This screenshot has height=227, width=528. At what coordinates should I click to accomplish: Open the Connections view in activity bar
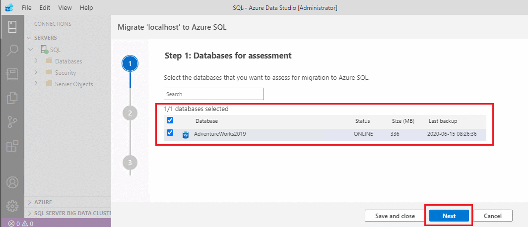point(12,26)
